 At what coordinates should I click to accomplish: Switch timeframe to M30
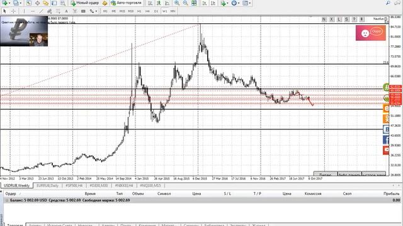tap(130, 11)
